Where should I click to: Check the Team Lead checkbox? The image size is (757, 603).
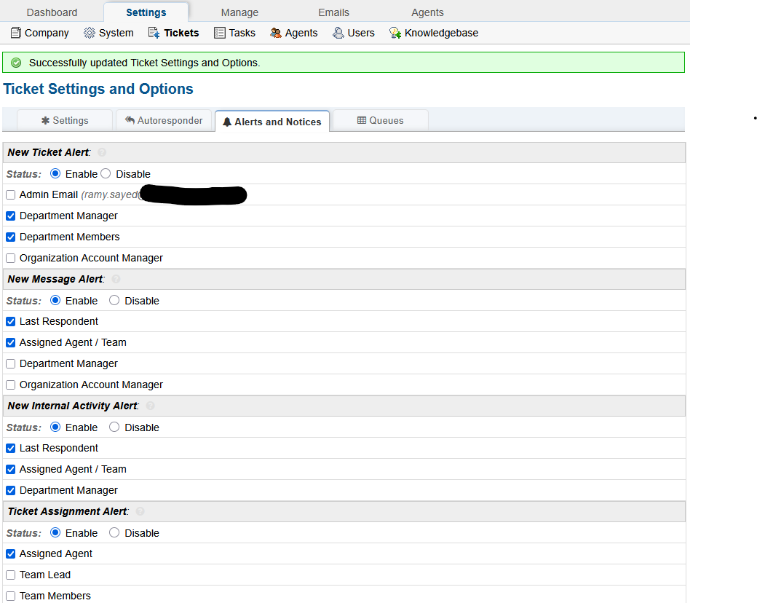tap(11, 575)
